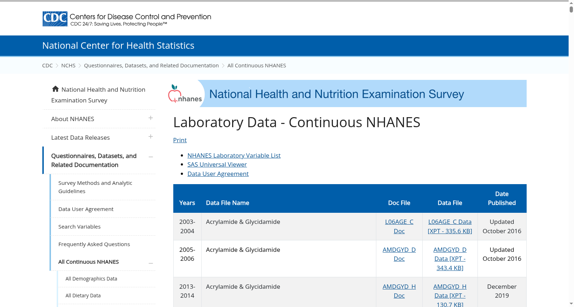Sort table by Date Published header
574x307 pixels.
502,198
